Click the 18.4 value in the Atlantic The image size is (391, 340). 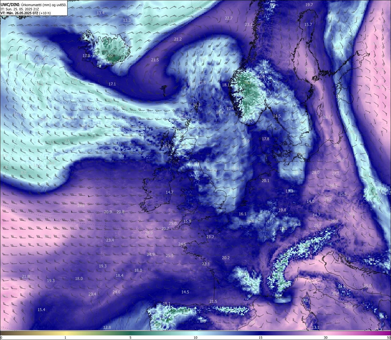click(x=119, y=276)
